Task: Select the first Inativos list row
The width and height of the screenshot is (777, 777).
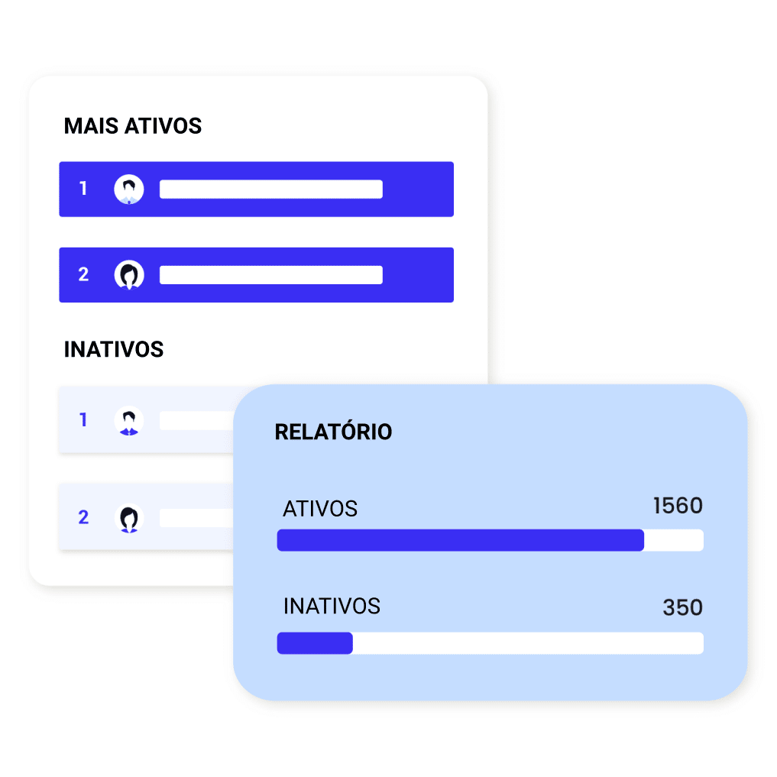Action: coord(146,419)
